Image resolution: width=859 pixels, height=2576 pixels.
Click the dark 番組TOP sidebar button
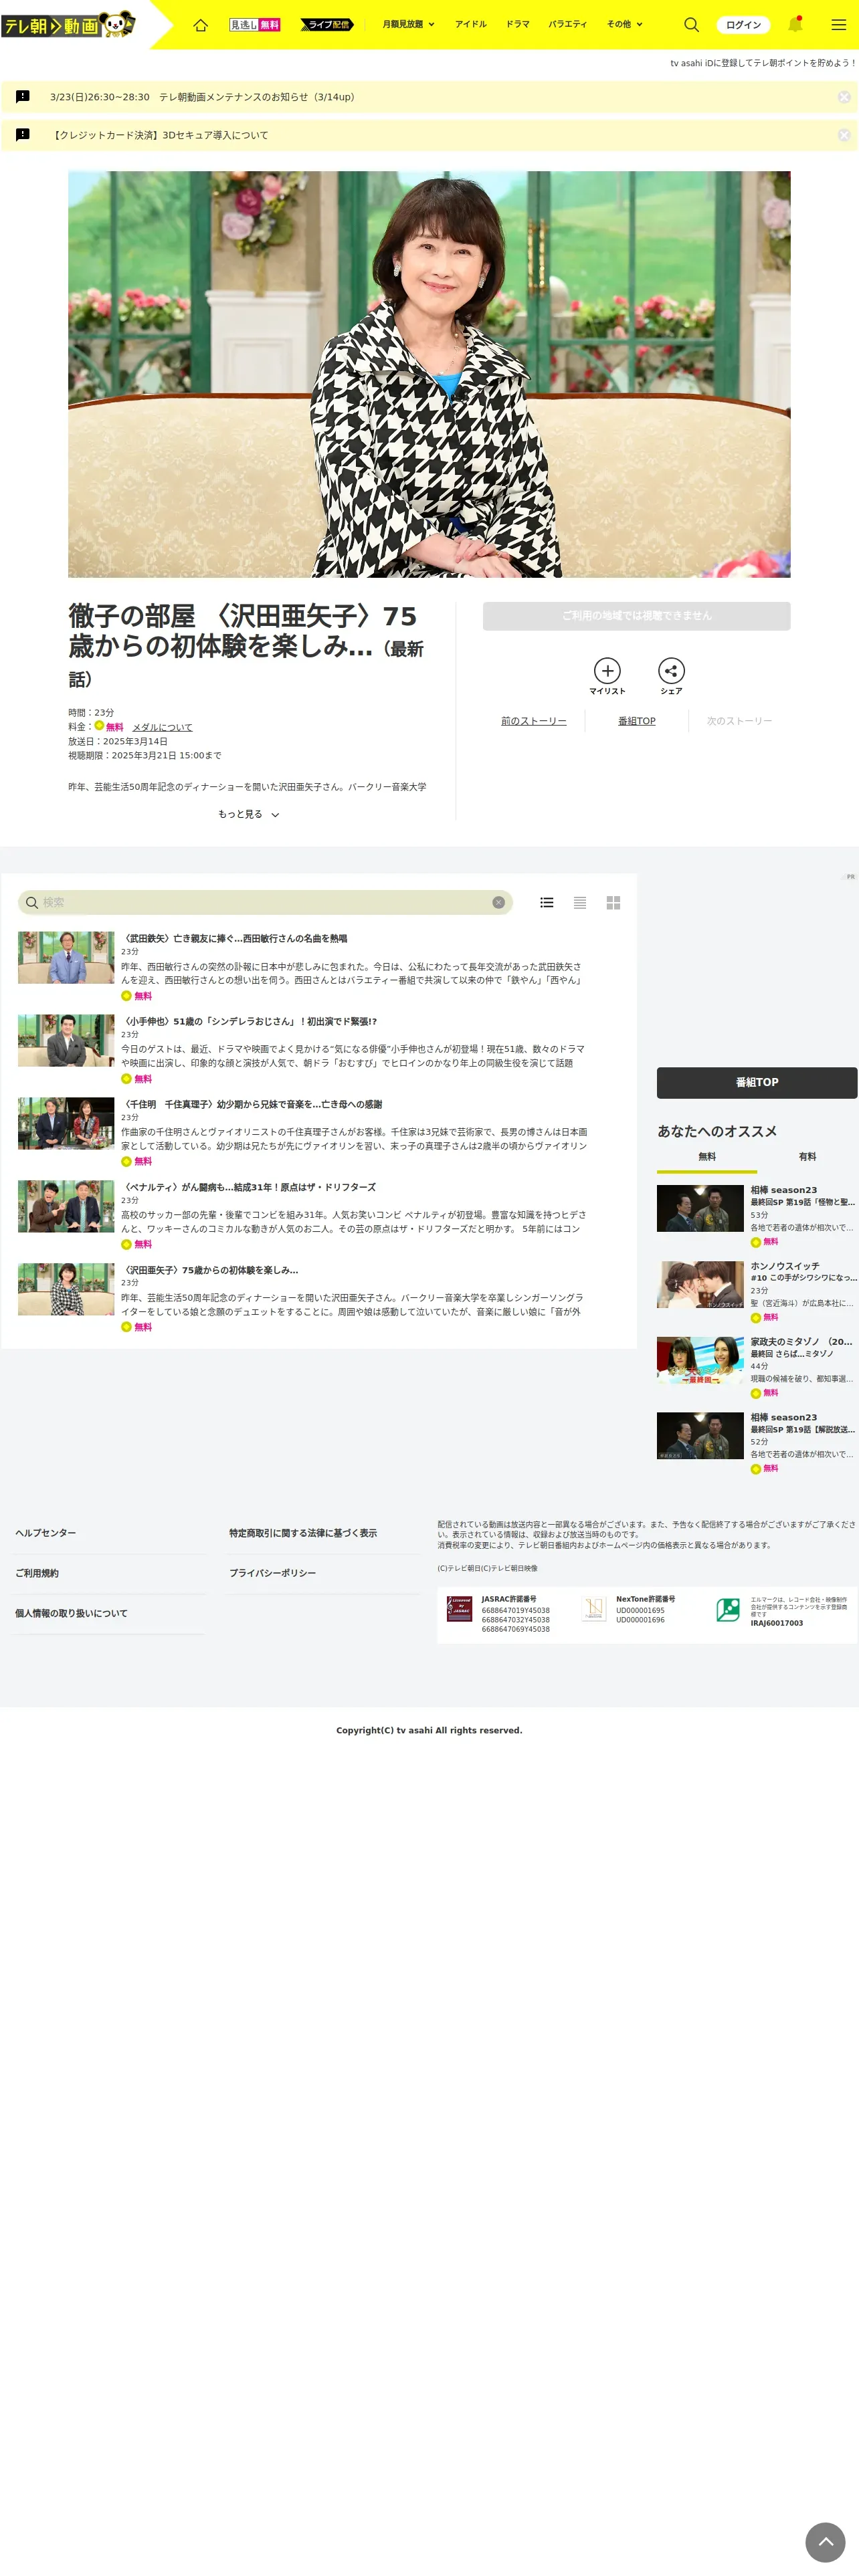tap(757, 1082)
